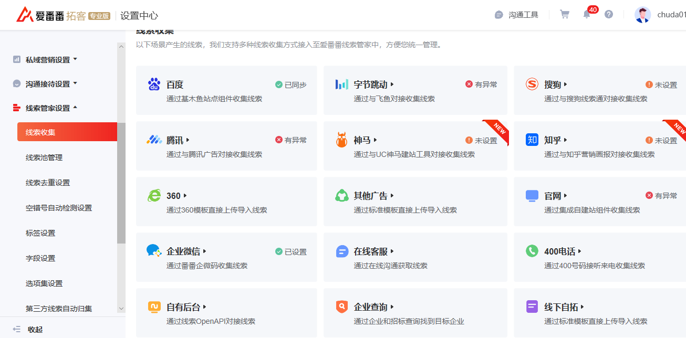Viewport: 686px width, 338px height.
Task: Click the 知乎 blue icon
Action: click(532, 140)
